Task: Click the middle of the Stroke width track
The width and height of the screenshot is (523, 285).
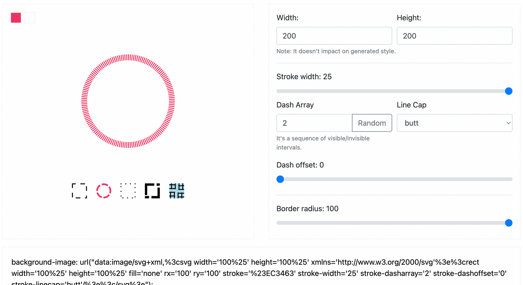Action: point(394,91)
